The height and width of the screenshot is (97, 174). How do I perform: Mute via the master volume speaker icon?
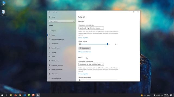tap(80, 44)
